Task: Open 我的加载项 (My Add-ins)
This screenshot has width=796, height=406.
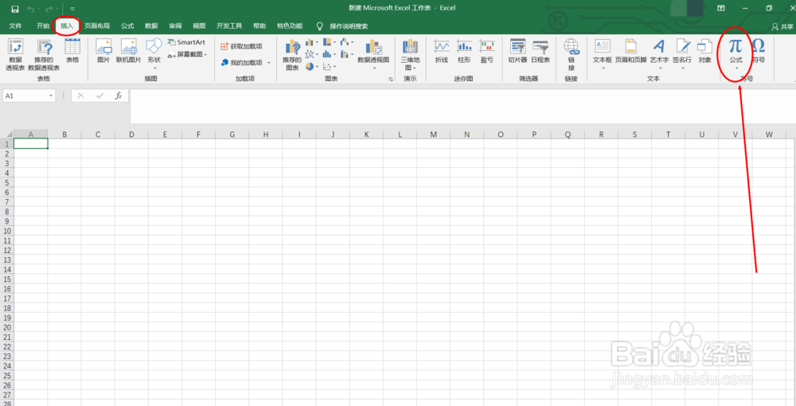Action: coord(242,62)
